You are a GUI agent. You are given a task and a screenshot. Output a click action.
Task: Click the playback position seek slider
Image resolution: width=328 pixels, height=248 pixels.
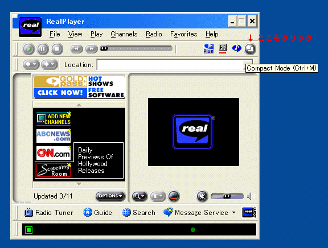(x=136, y=49)
